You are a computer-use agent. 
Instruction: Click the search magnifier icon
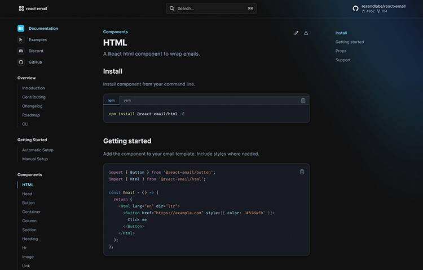[x=172, y=8]
